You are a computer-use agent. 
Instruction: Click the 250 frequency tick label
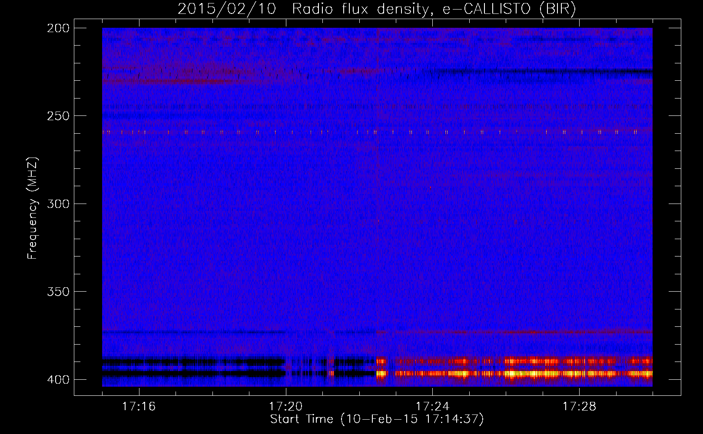tap(58, 116)
